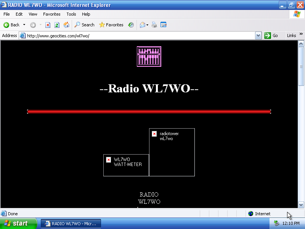Click the Windows flag logo throbber

(x=297, y=14)
